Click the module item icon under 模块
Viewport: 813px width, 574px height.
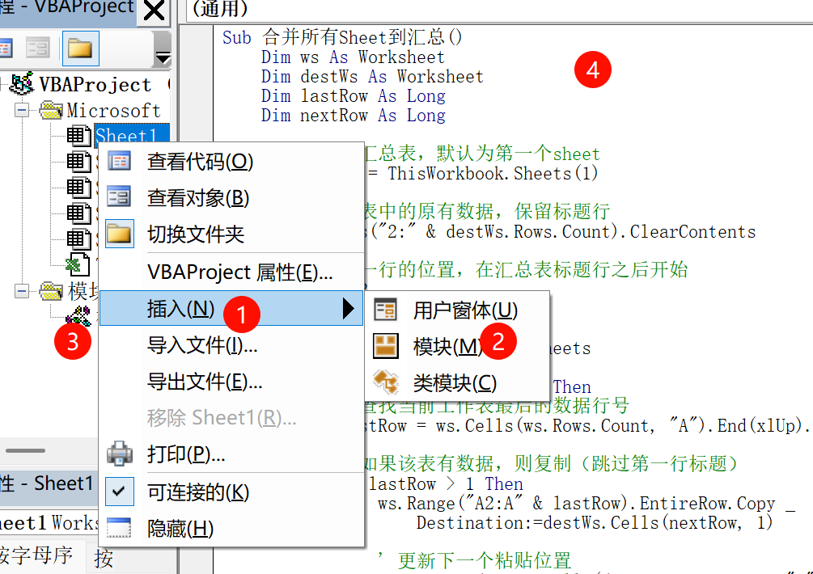(78, 315)
